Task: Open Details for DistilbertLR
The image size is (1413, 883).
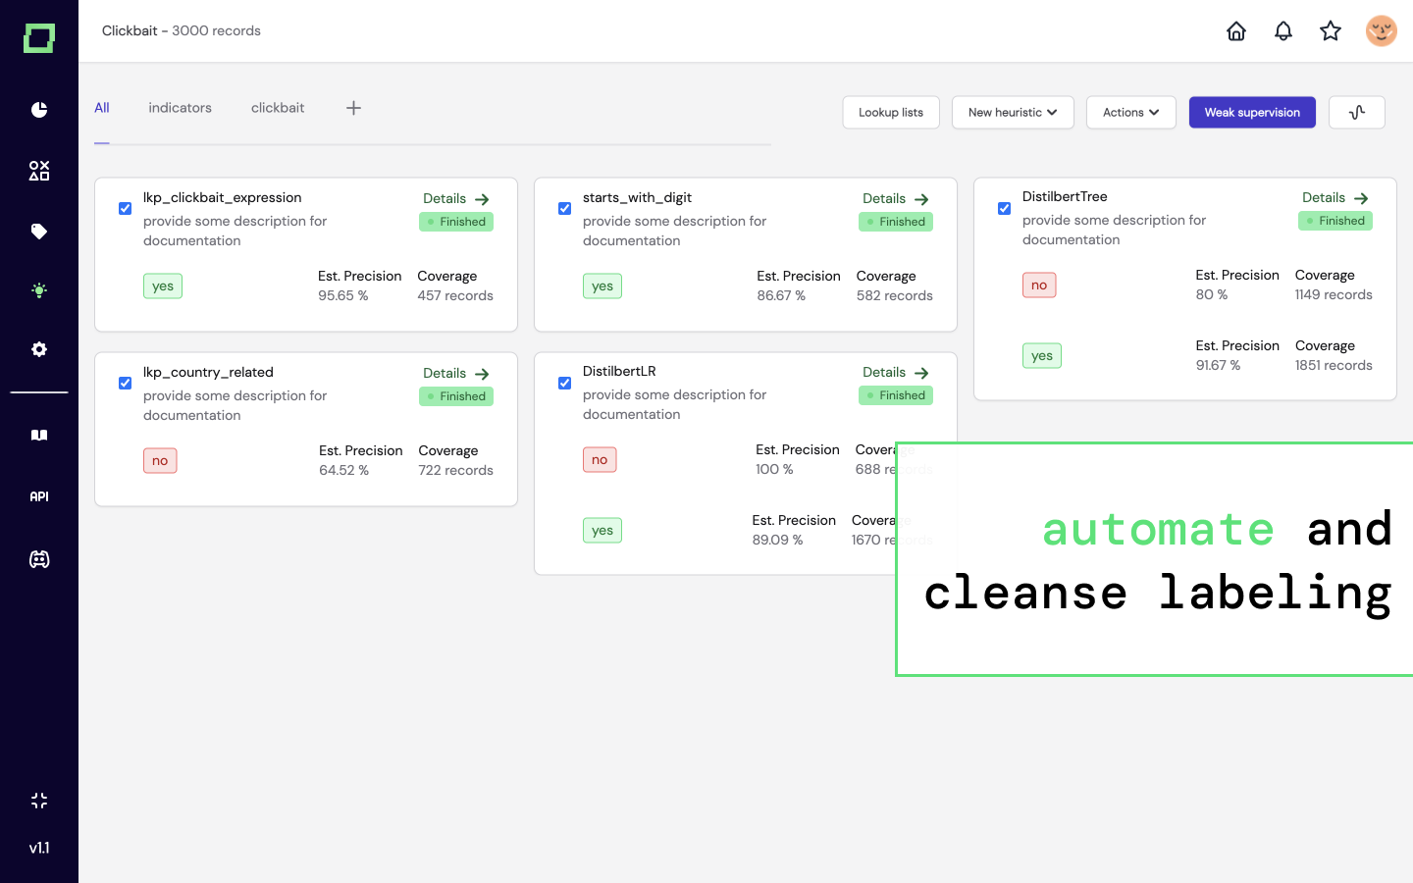Action: 896,372
